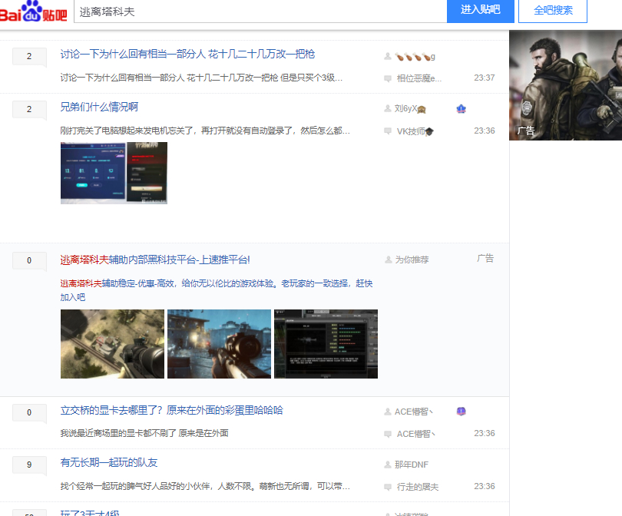This screenshot has height=516, width=622.
Task: Click the reply count 9
Action: pyautogui.click(x=29, y=465)
